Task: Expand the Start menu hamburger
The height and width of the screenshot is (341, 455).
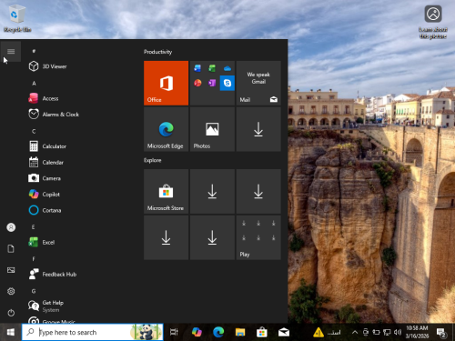Action: tap(11, 51)
